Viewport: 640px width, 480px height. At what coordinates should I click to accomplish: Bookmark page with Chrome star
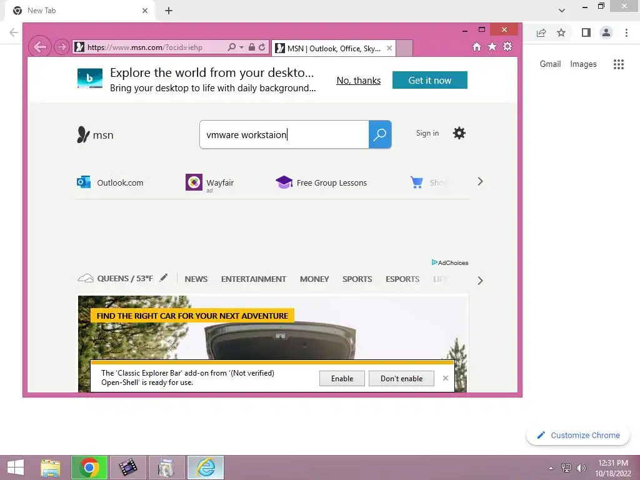561,32
